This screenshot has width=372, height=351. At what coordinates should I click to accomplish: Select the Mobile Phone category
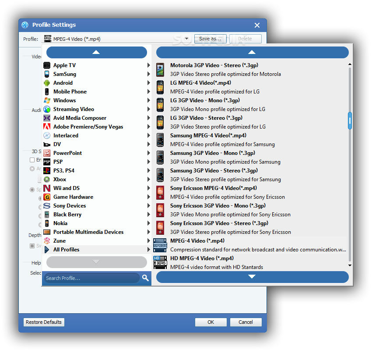pyautogui.click(x=97, y=92)
